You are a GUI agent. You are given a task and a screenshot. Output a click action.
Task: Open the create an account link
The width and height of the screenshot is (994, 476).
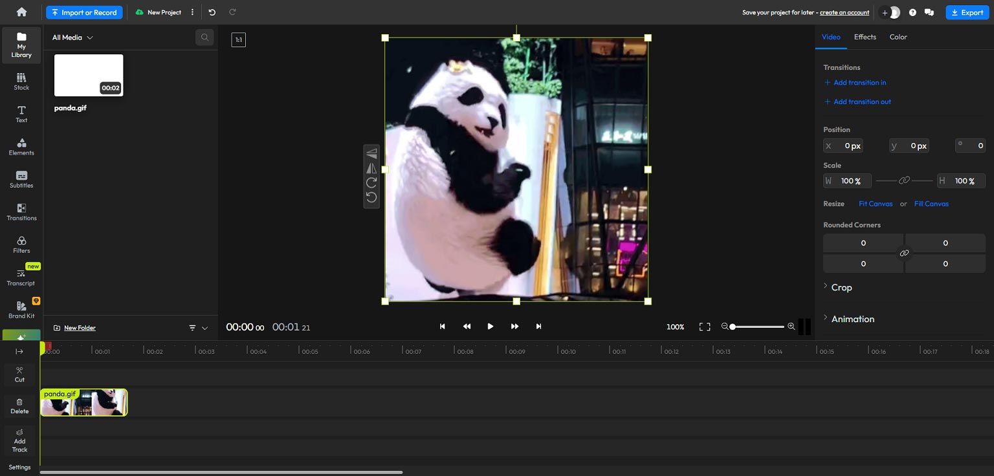(x=845, y=12)
